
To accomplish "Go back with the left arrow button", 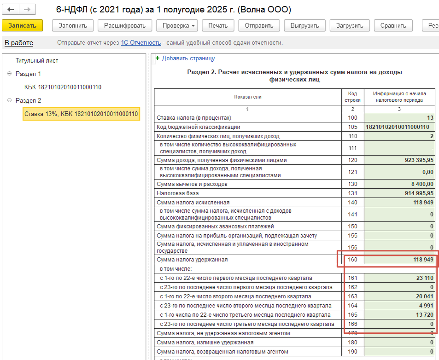I will click(11, 10).
